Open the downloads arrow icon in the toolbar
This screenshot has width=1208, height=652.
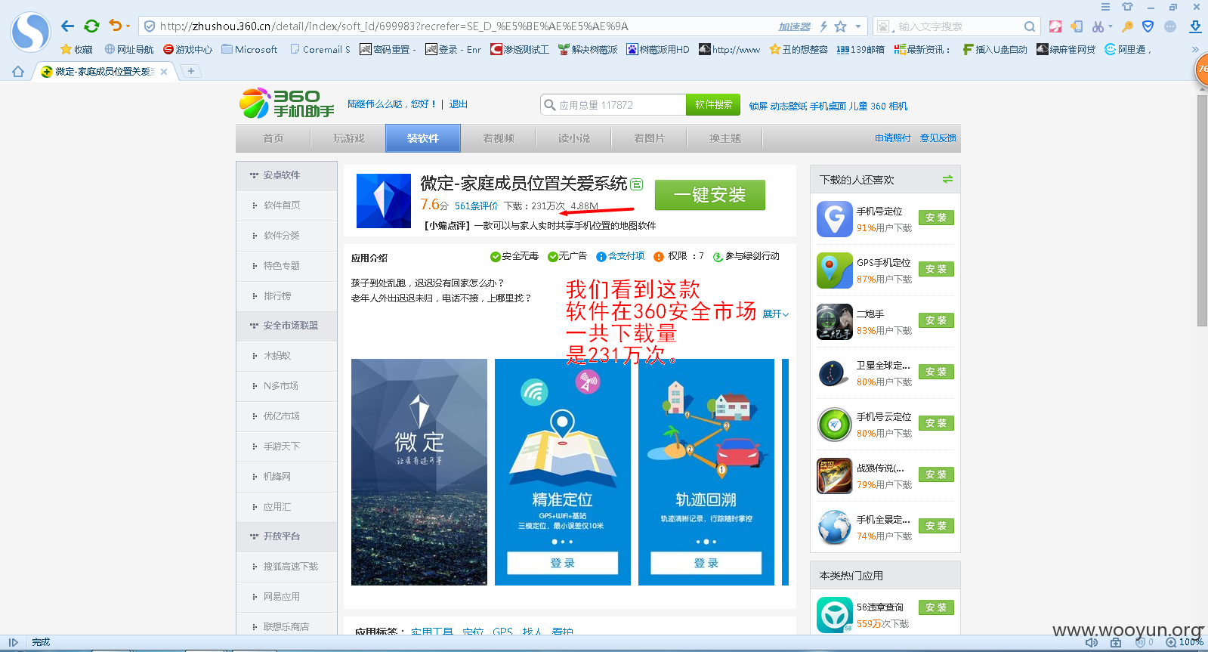click(x=1195, y=26)
